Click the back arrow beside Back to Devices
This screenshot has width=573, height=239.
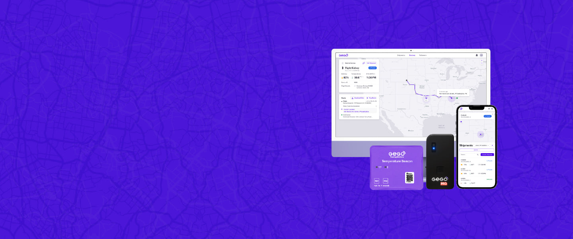tap(343, 63)
